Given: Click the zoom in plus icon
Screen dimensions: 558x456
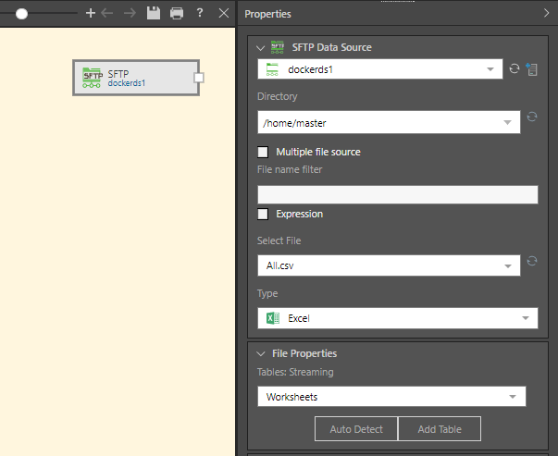Looking at the screenshot, I should (x=90, y=14).
